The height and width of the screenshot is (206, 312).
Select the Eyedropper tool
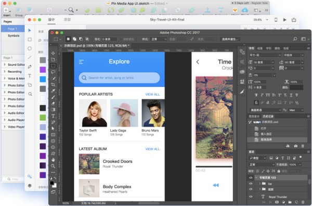(53, 91)
